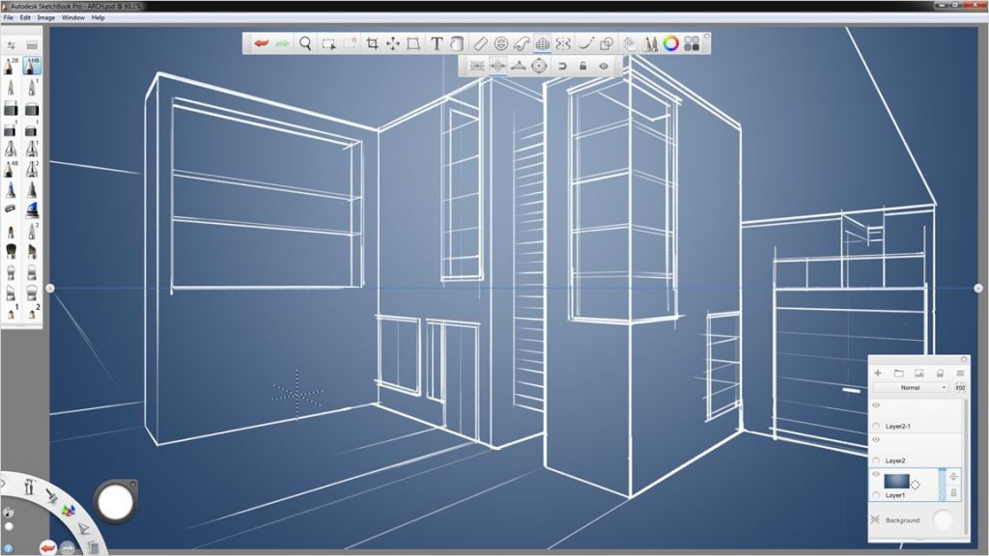The image size is (989, 556).
Task: Add a new layer with the plus button
Action: click(x=877, y=374)
